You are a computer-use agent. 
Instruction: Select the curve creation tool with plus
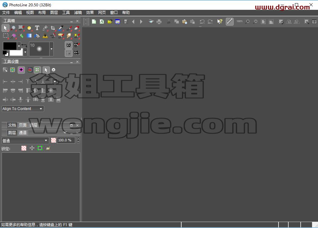pos(45,28)
